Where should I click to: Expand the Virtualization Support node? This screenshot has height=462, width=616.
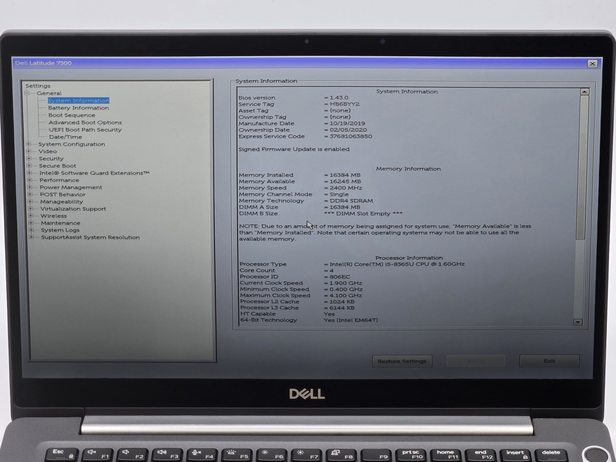pos(30,209)
